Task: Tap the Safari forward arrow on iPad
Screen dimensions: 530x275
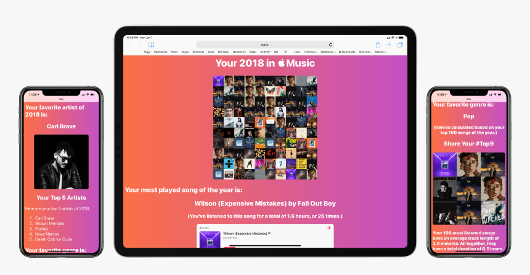Action: 141,44
